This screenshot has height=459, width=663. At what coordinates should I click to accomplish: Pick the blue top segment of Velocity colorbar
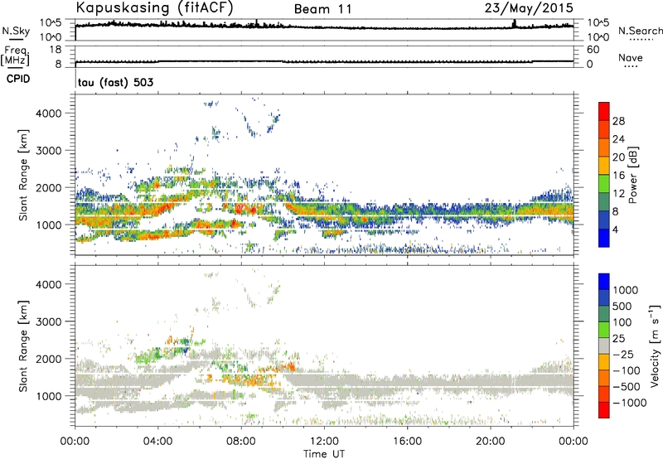tap(604, 282)
